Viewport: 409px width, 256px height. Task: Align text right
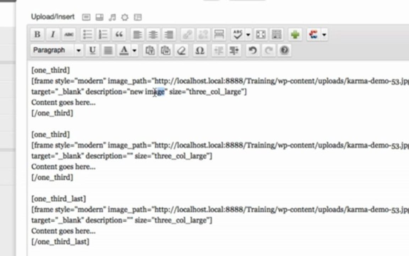[x=169, y=34]
